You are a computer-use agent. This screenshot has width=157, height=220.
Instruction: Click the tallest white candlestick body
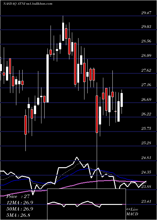click(x=47, y=79)
